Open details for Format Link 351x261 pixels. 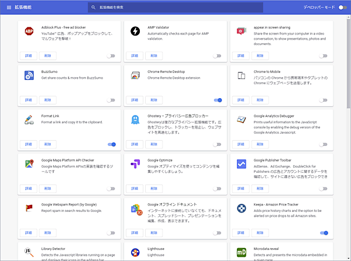[x=29, y=144]
